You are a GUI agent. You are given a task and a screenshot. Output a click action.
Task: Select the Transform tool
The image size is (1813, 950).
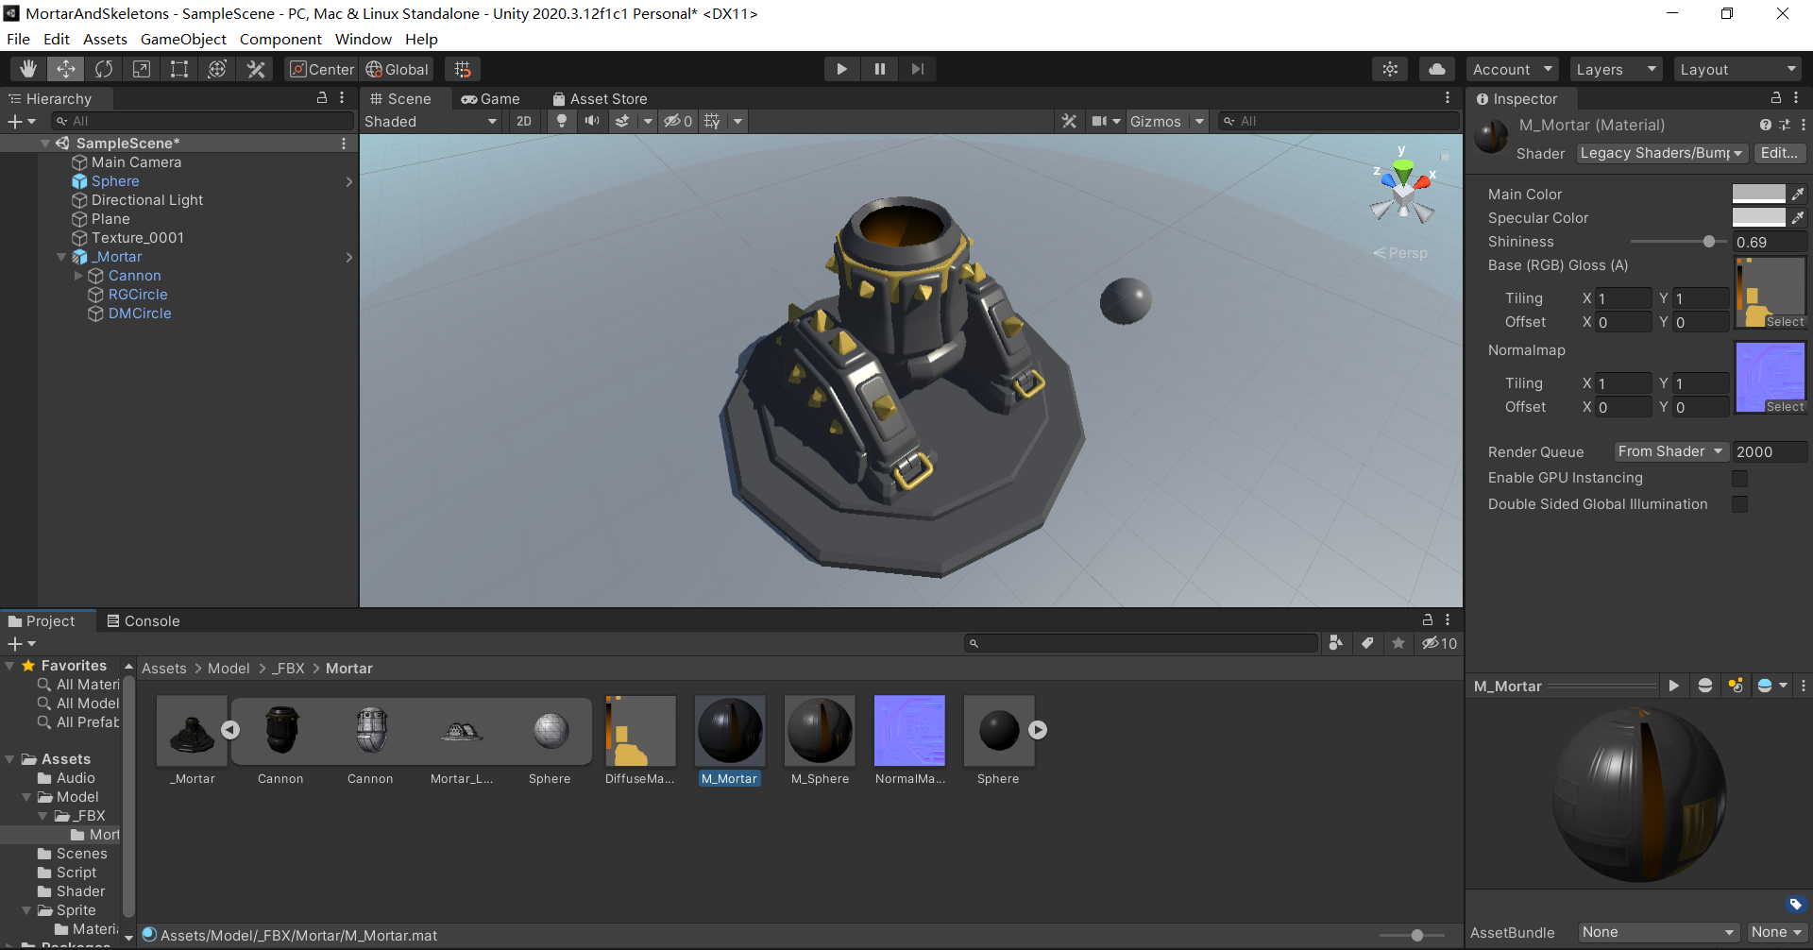(x=217, y=69)
